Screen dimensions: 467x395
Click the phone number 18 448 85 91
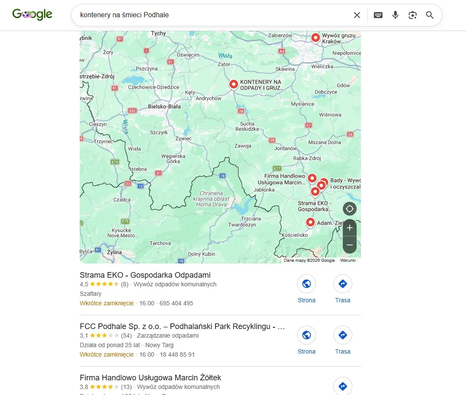tap(177, 354)
